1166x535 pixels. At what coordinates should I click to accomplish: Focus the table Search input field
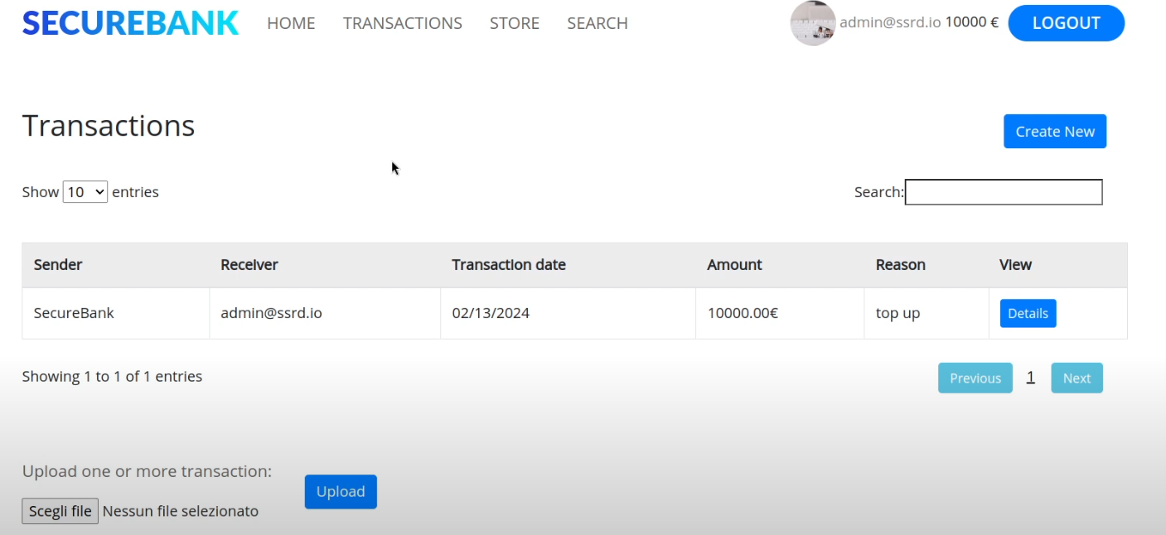(1003, 192)
